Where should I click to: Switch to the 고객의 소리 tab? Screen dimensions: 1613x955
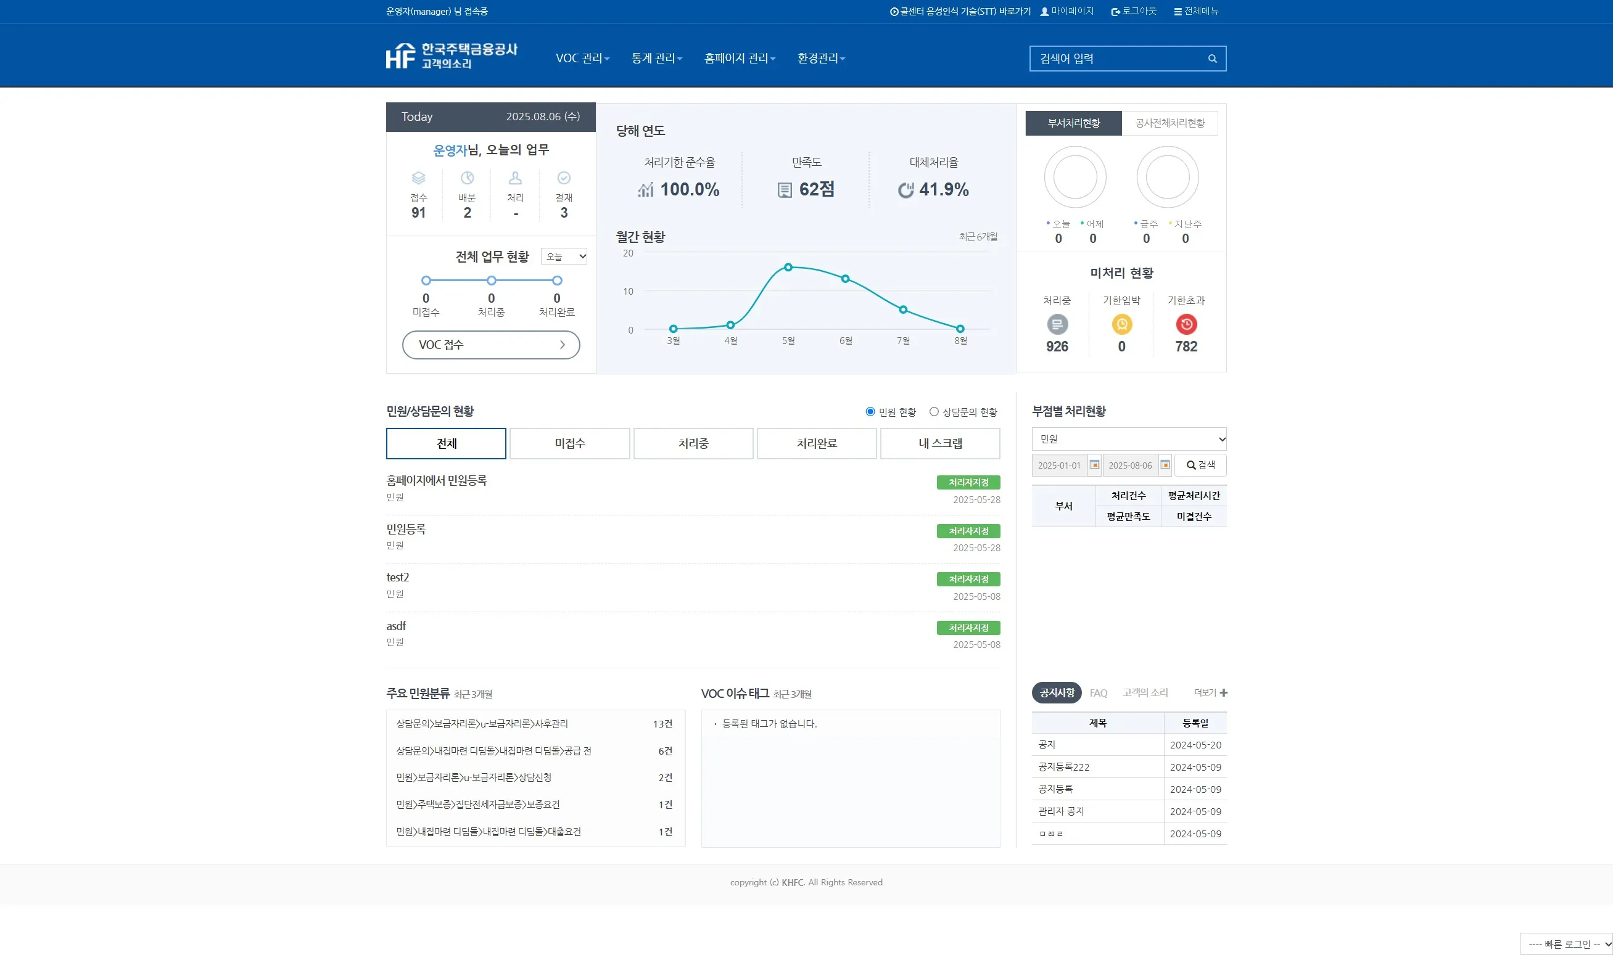coord(1145,693)
